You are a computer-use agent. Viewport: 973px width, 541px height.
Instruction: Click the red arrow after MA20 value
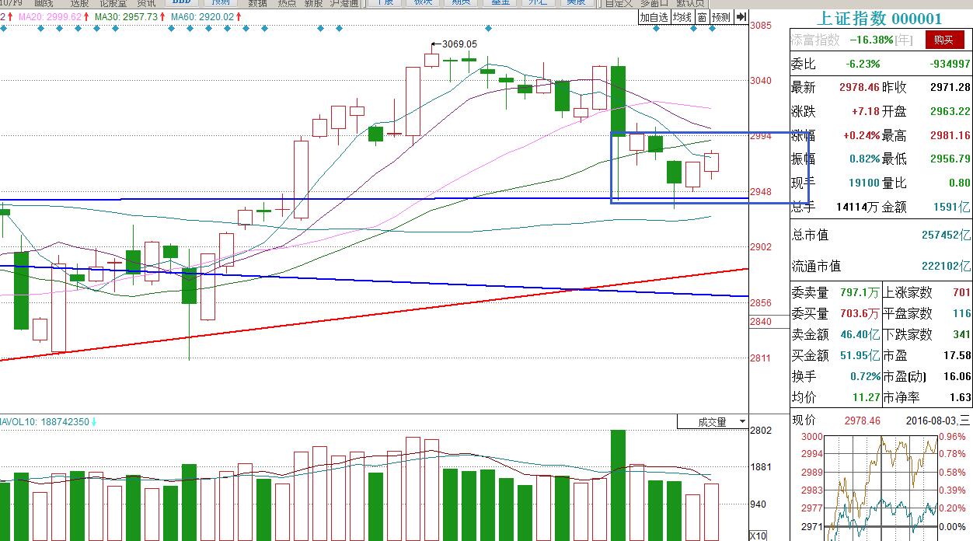pos(85,16)
